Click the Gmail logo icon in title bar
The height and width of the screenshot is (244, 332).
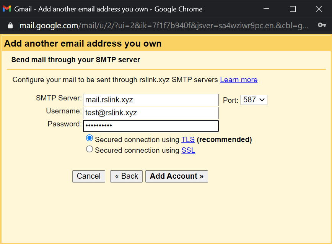tap(7, 9)
